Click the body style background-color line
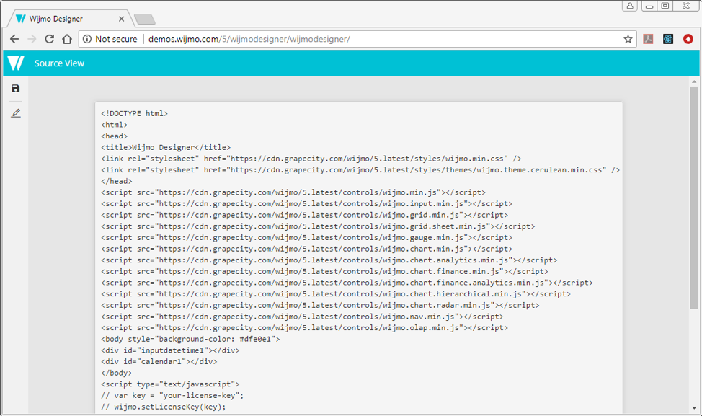Image resolution: width=702 pixels, height=416 pixels. click(190, 339)
